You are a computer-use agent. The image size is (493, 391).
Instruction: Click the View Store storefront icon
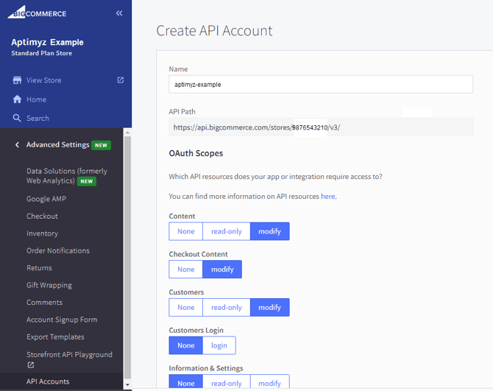(x=17, y=80)
